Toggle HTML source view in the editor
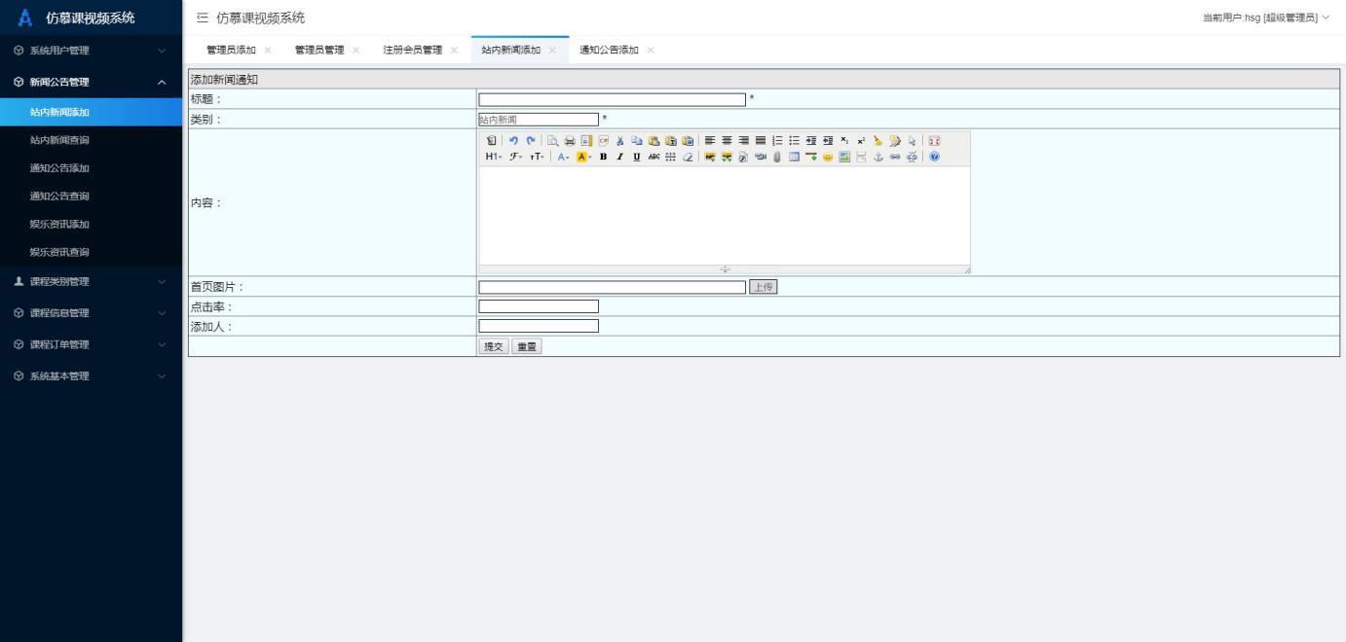Screen dimensions: 1346x642 pyautogui.click(x=491, y=141)
